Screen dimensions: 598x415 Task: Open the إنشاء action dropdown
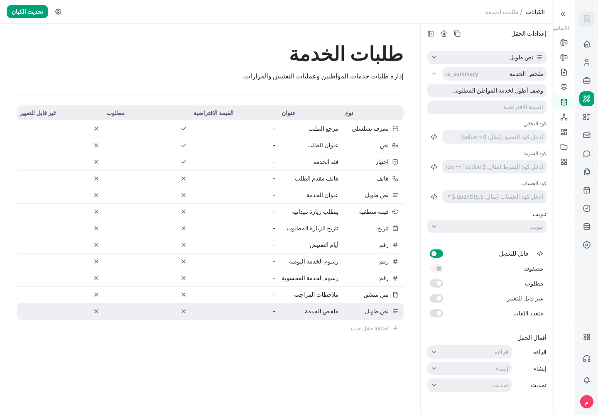tap(469, 369)
